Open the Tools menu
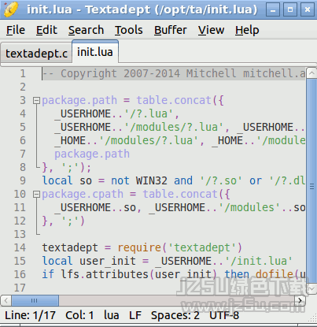 [128, 30]
